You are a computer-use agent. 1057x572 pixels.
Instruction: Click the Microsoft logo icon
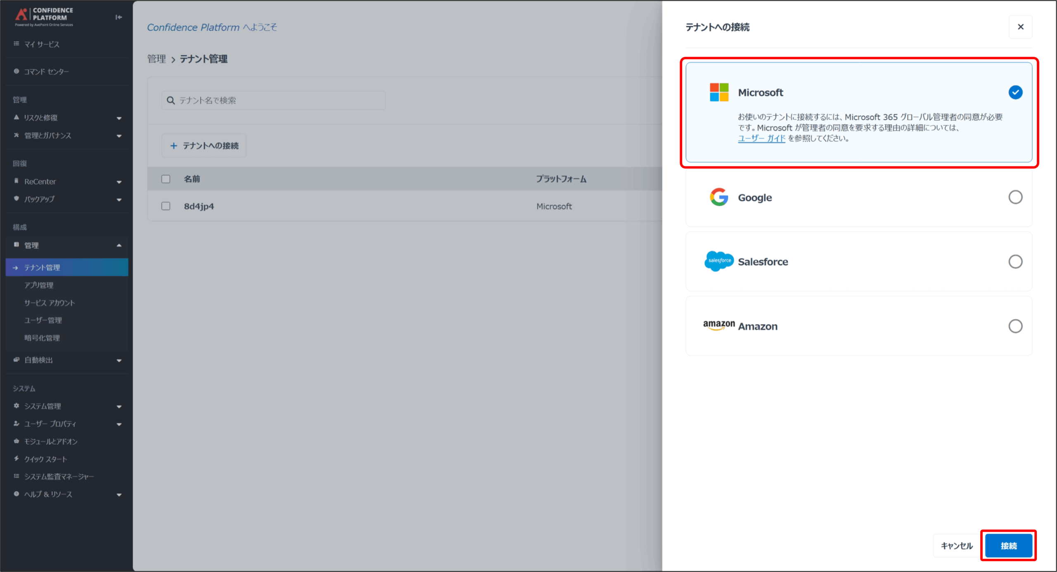[719, 92]
